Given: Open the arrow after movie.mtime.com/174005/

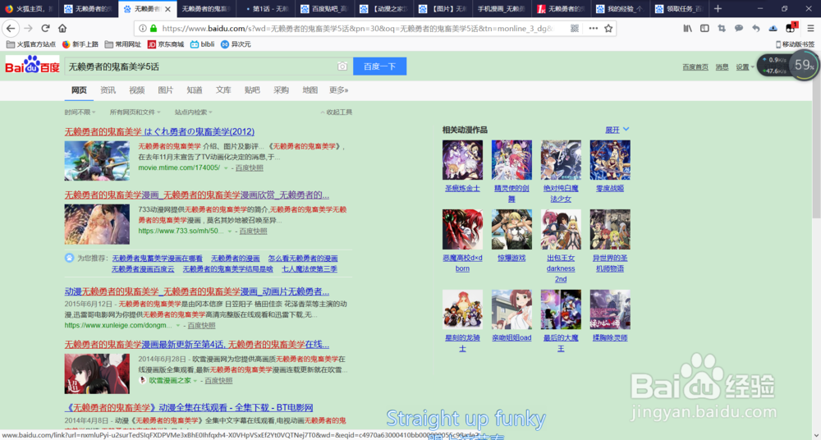Looking at the screenshot, I should 226,168.
